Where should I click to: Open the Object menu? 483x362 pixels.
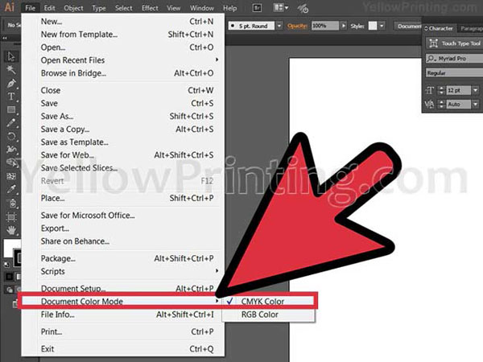pyautogui.click(x=73, y=8)
